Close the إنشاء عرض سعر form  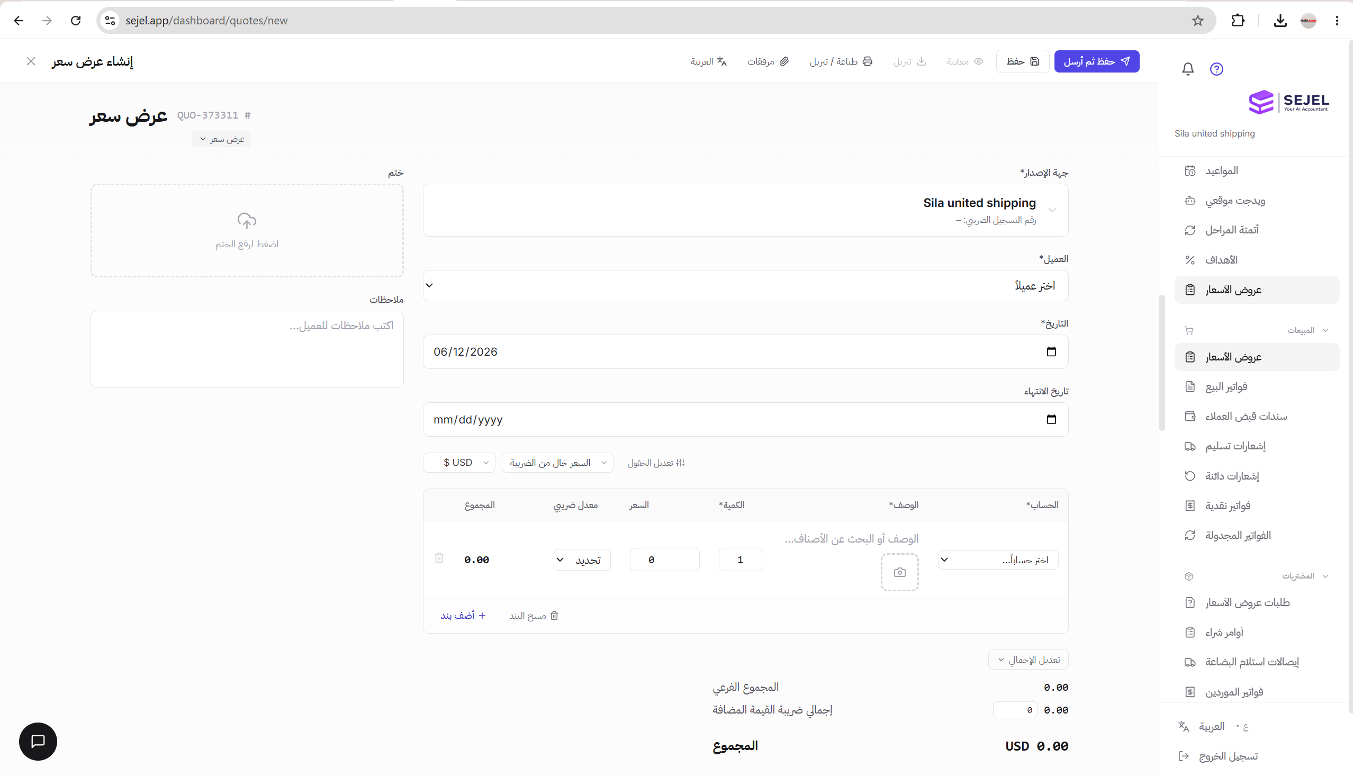31,61
